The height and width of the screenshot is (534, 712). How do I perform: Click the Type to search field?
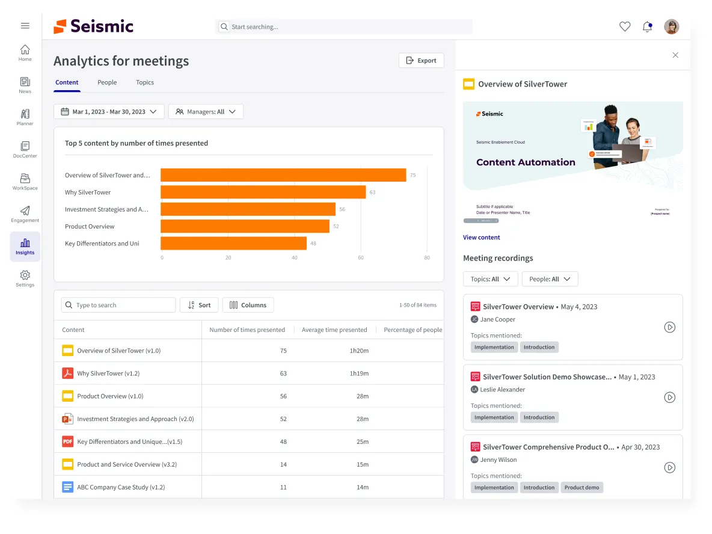pos(118,305)
